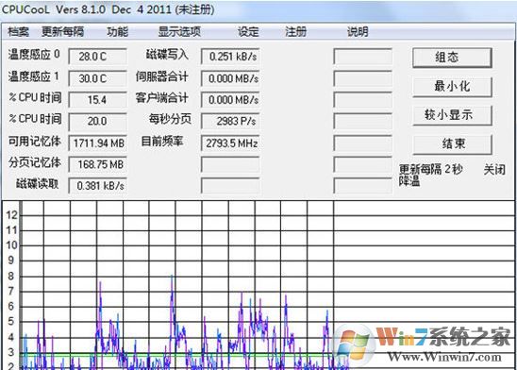The width and height of the screenshot is (517, 370).
Task: Click the 更新每隔 2秒 status text
Action: tap(431, 169)
